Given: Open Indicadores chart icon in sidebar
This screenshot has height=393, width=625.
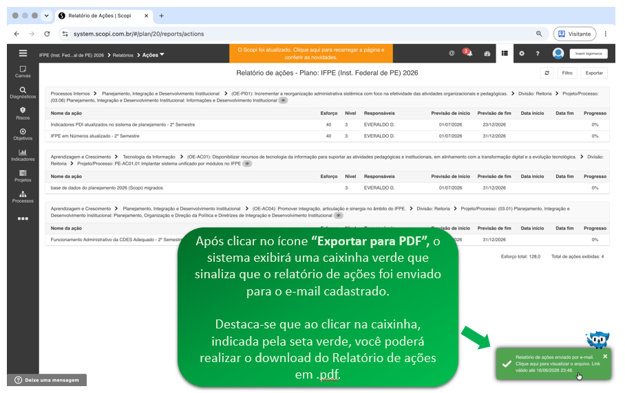Looking at the screenshot, I should [x=23, y=155].
